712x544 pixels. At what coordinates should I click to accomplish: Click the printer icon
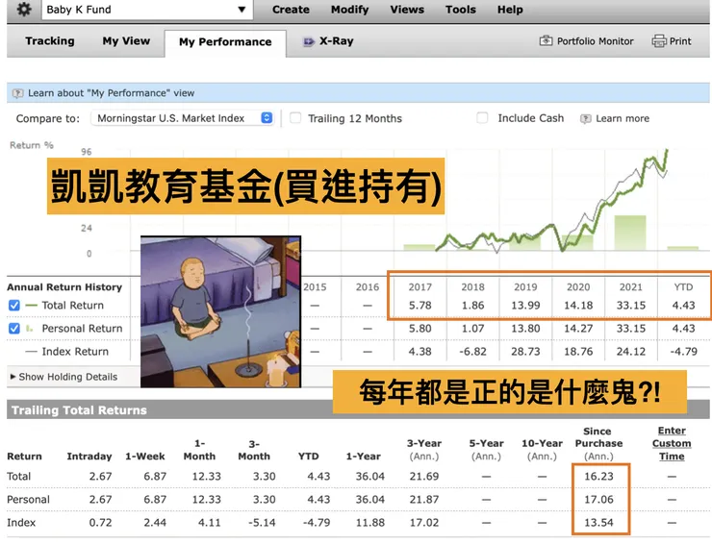pos(659,41)
